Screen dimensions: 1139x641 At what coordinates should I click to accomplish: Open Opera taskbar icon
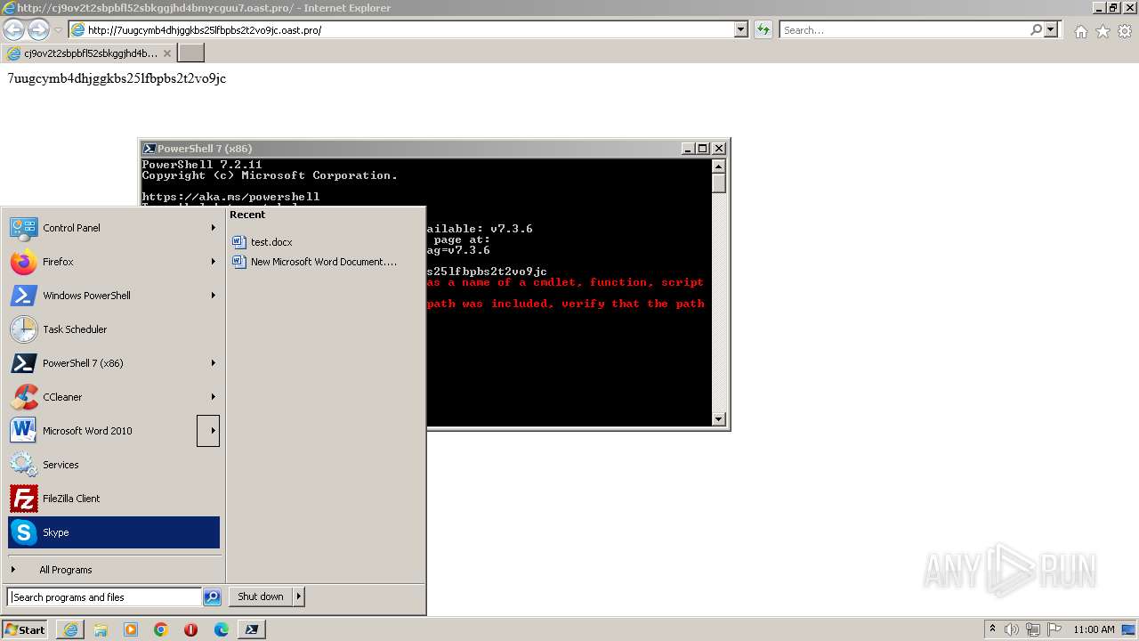point(191,629)
